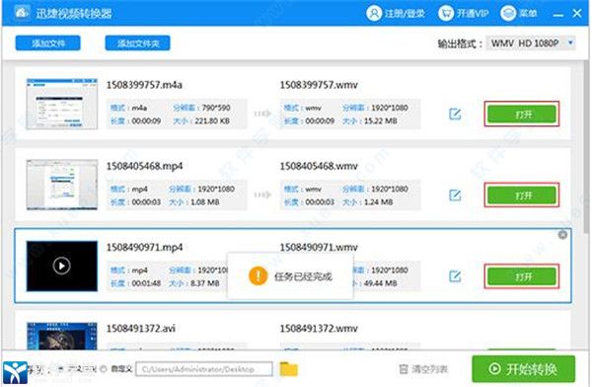Edit output settings for 1508405468.wmv
Image resolution: width=592 pixels, height=387 pixels.
pyautogui.click(x=455, y=195)
